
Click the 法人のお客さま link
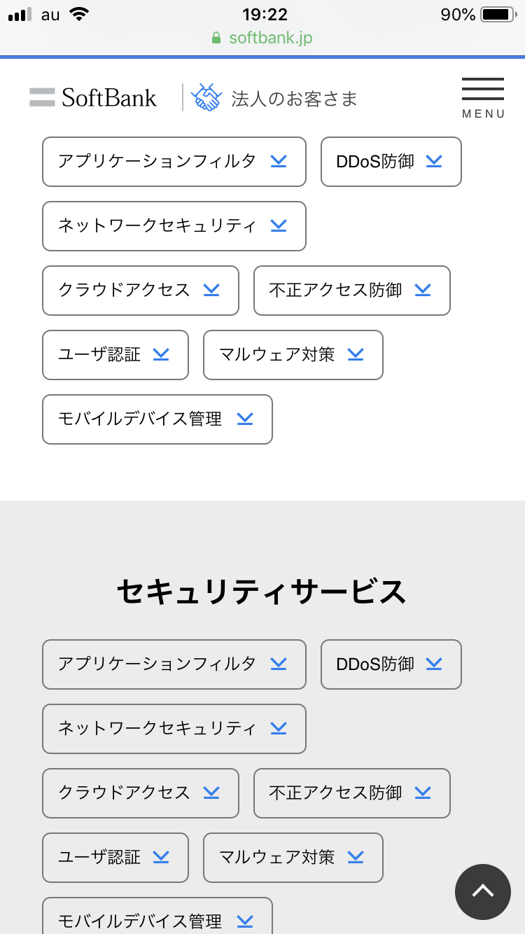tap(294, 99)
